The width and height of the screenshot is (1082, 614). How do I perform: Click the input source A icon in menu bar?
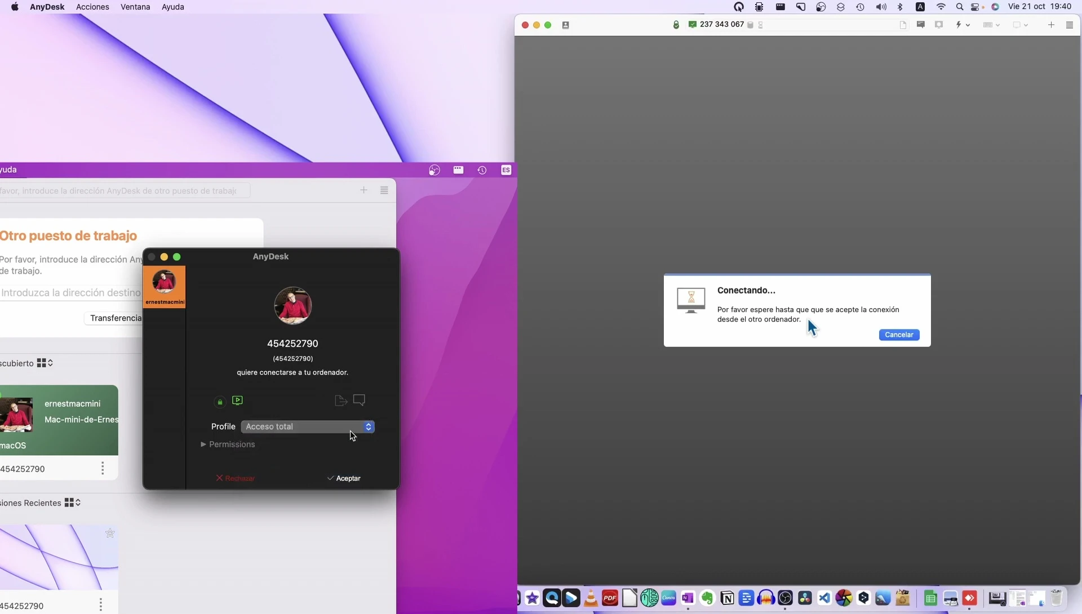(920, 7)
